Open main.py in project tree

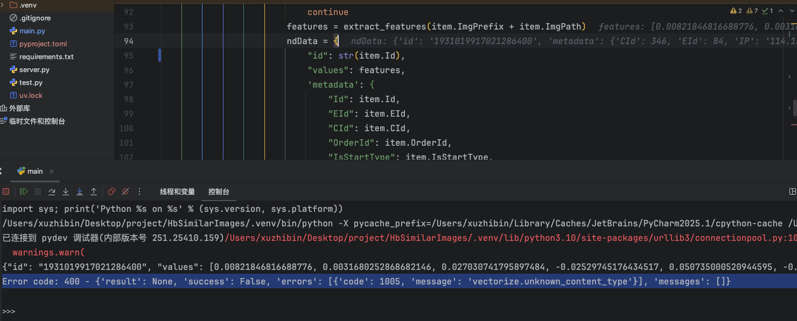point(32,31)
